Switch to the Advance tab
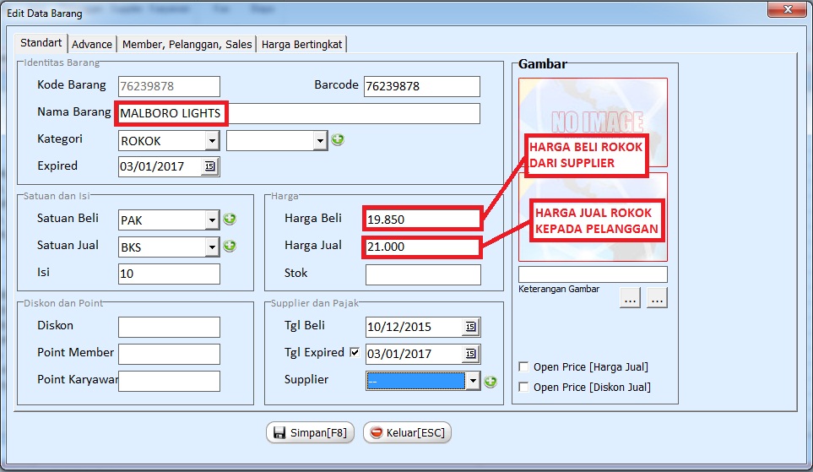This screenshot has height=472, width=813. pyautogui.click(x=92, y=45)
